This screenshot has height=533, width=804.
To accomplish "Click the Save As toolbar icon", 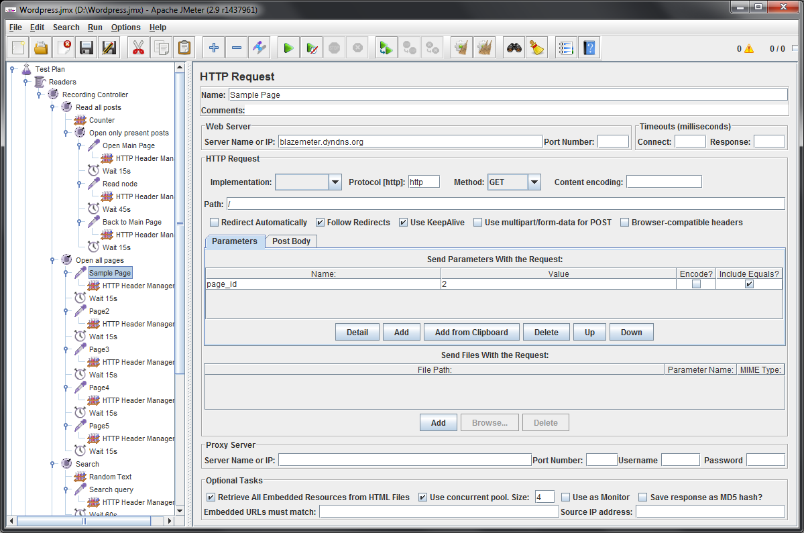I will tap(109, 48).
